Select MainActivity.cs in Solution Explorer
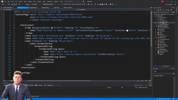Screen dimensions: 178x100 coord(163,36)
